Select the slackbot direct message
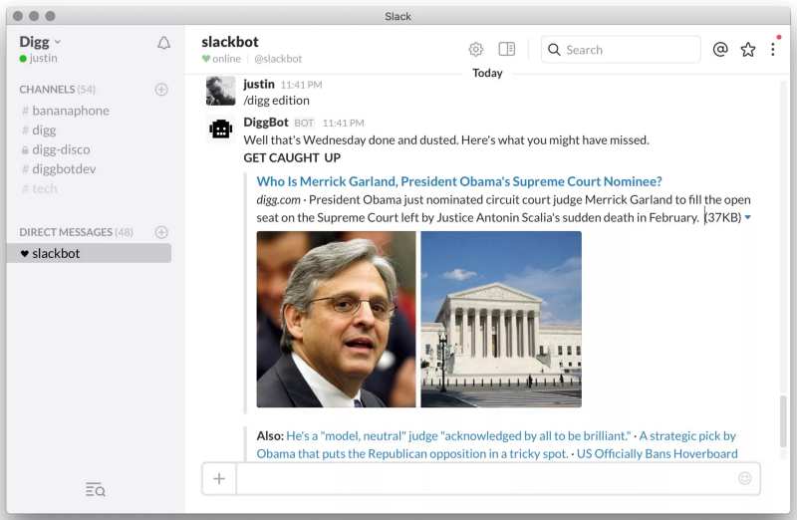This screenshot has height=520, width=797. 89,253
